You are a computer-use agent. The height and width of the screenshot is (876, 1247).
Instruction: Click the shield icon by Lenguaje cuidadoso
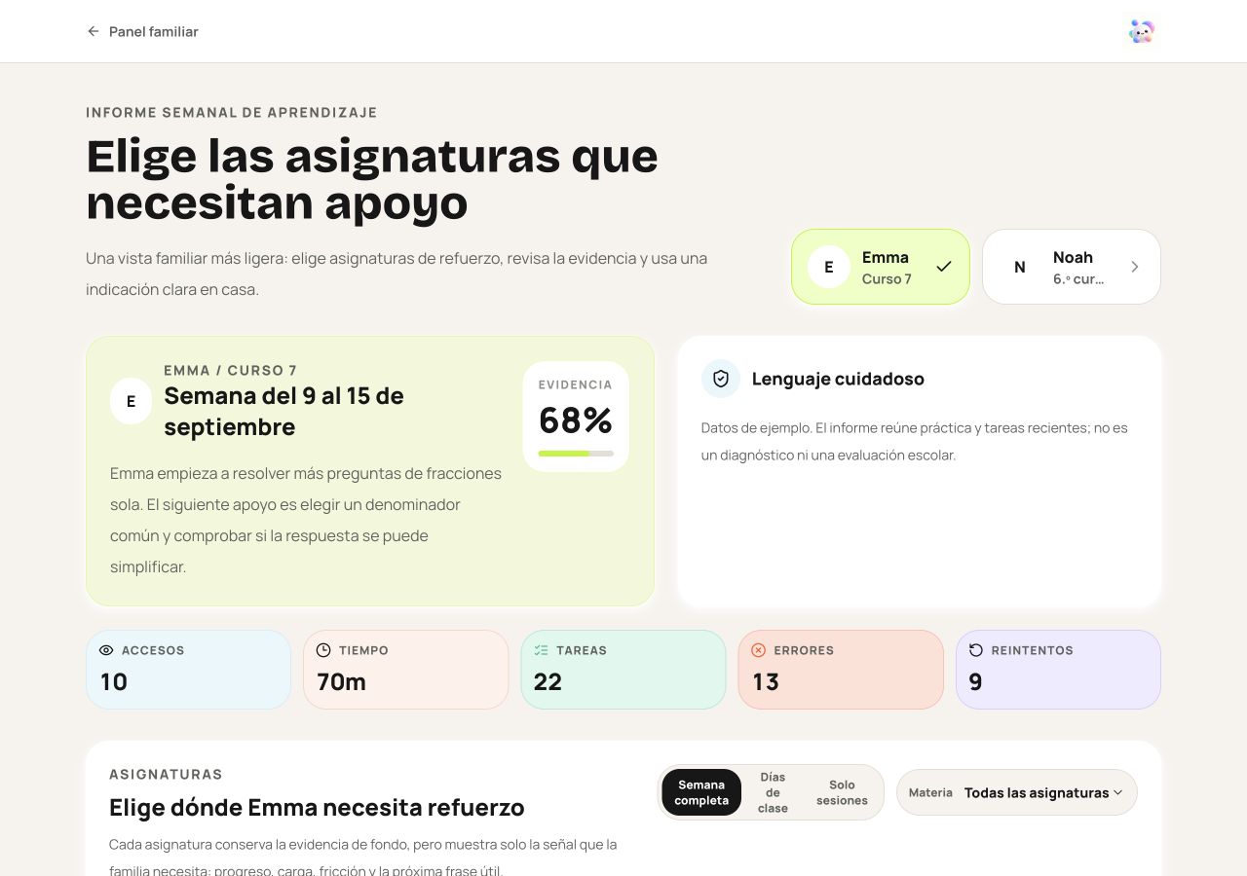pos(721,379)
